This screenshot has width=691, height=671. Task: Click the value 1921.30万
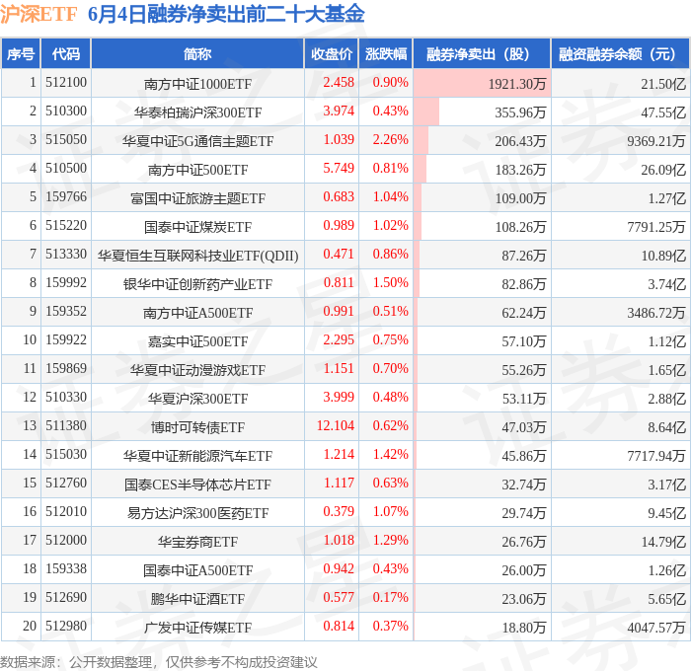517,84
